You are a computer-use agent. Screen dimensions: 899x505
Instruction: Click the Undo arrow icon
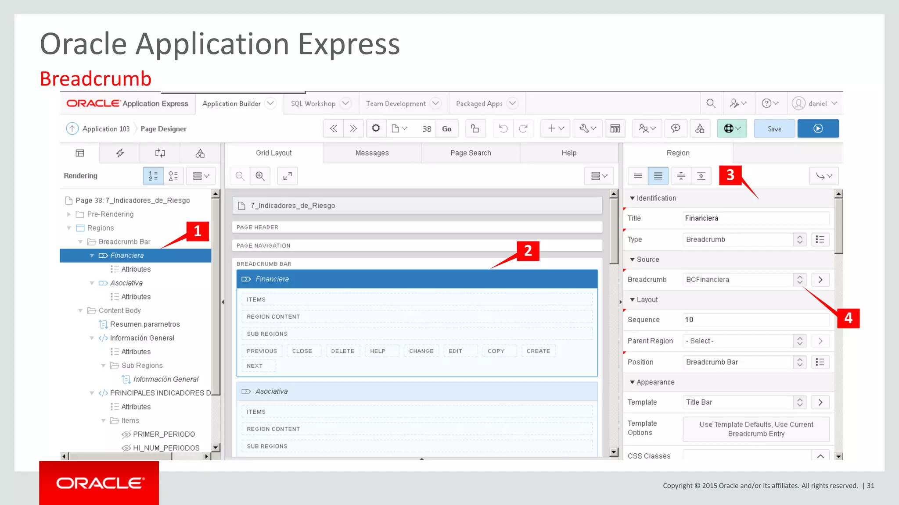(503, 128)
